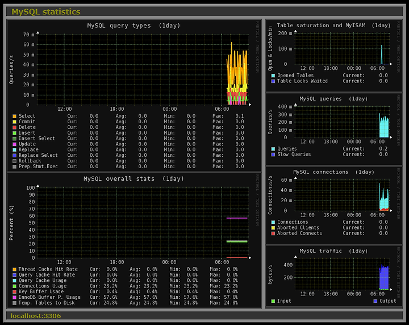Click the Key Buffer Usage Min 0.4%
Image resolution: width=409 pixels, height=325 pixels.
tap(192, 292)
